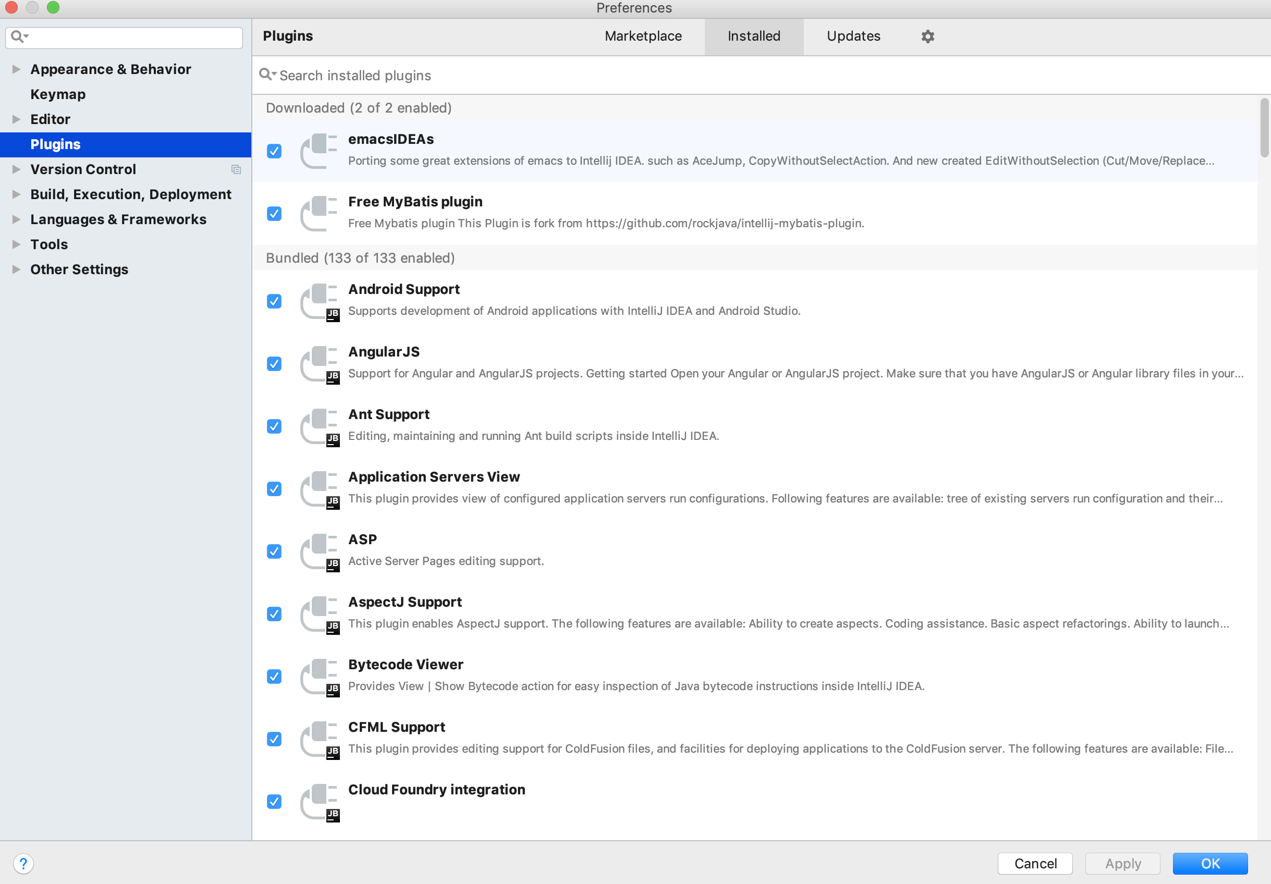This screenshot has height=884, width=1271.
Task: Click the Bytecode Viewer plugin icon
Action: point(319,677)
